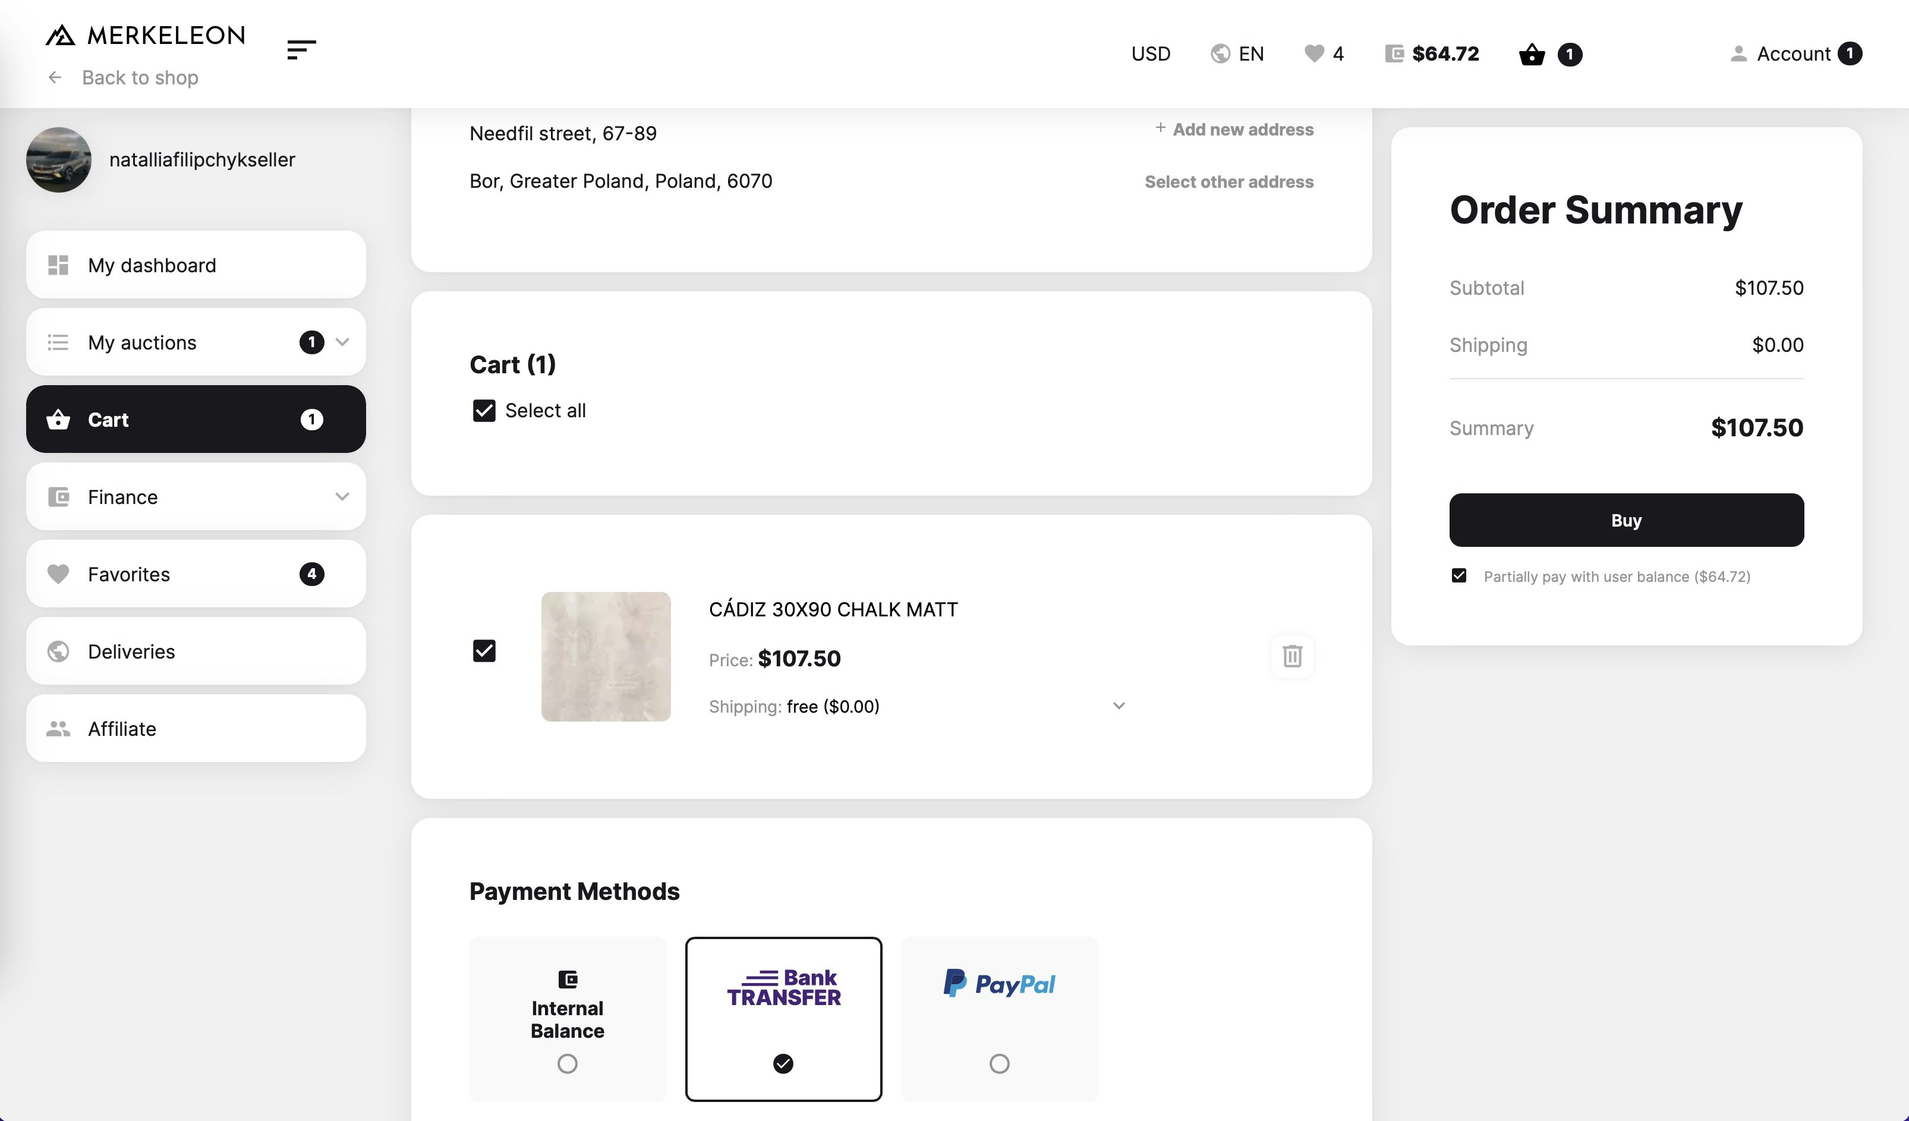This screenshot has height=1121, width=1909.
Task: Click the Buy button
Action: coord(1626,520)
